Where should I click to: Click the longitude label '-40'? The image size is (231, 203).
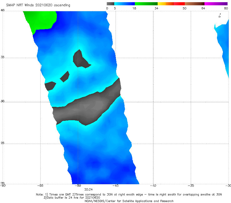(153, 186)
